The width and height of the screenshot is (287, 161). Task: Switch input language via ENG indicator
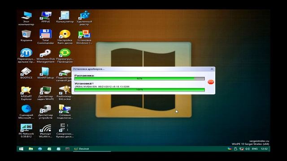tap(255, 149)
